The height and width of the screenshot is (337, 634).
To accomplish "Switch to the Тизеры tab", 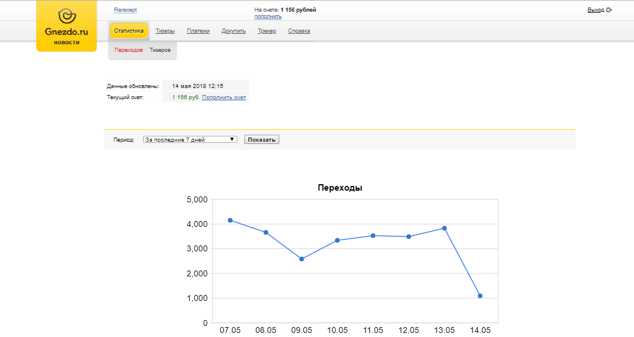I will (x=165, y=31).
